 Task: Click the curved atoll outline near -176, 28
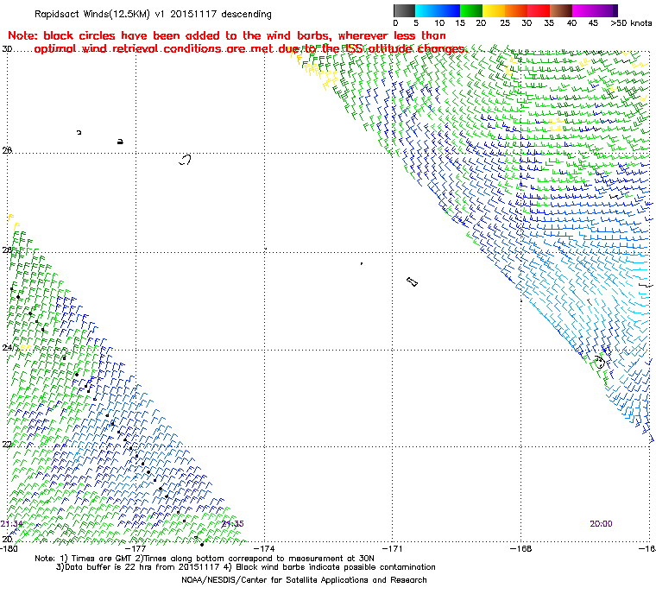coord(186,160)
